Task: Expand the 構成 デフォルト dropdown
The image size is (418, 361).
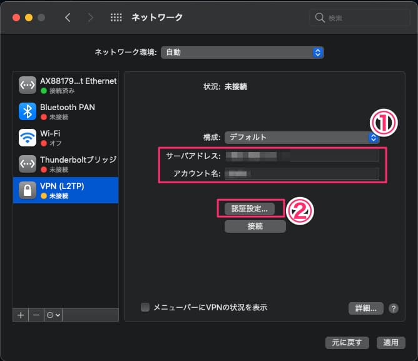Action: 302,137
